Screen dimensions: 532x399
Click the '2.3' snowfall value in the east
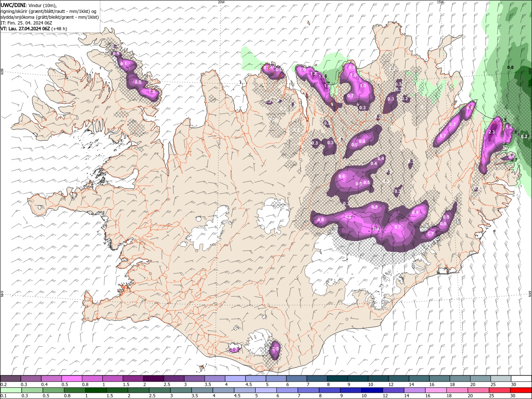[492, 132]
